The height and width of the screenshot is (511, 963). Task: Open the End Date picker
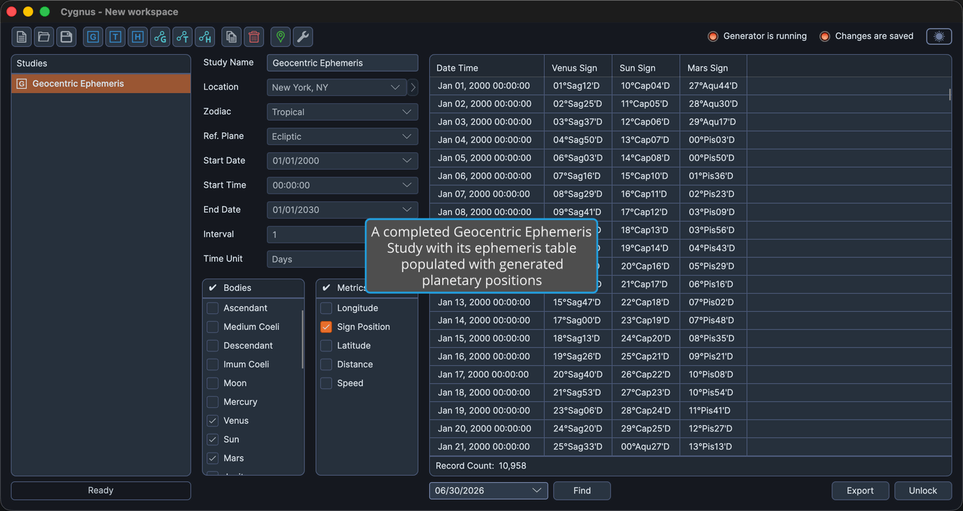click(x=343, y=210)
